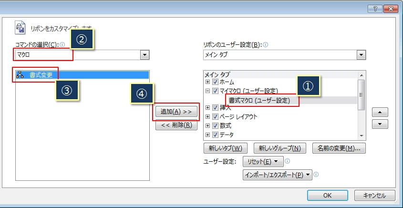
Task: Click the info icon beside コマンドの選択 label
Action: [x=62, y=45]
